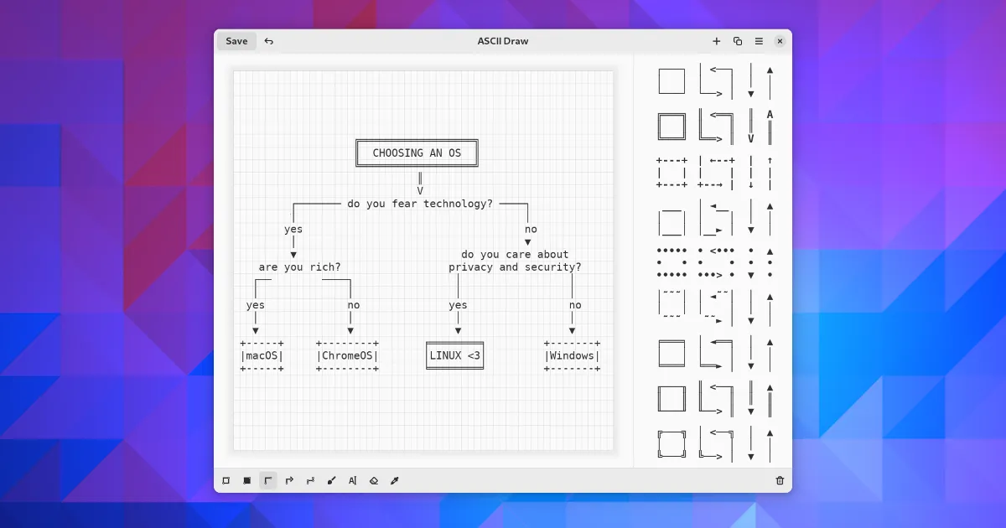Viewport: 1006px width, 528px height.
Task: Activate the Eraser tool
Action: [374, 480]
